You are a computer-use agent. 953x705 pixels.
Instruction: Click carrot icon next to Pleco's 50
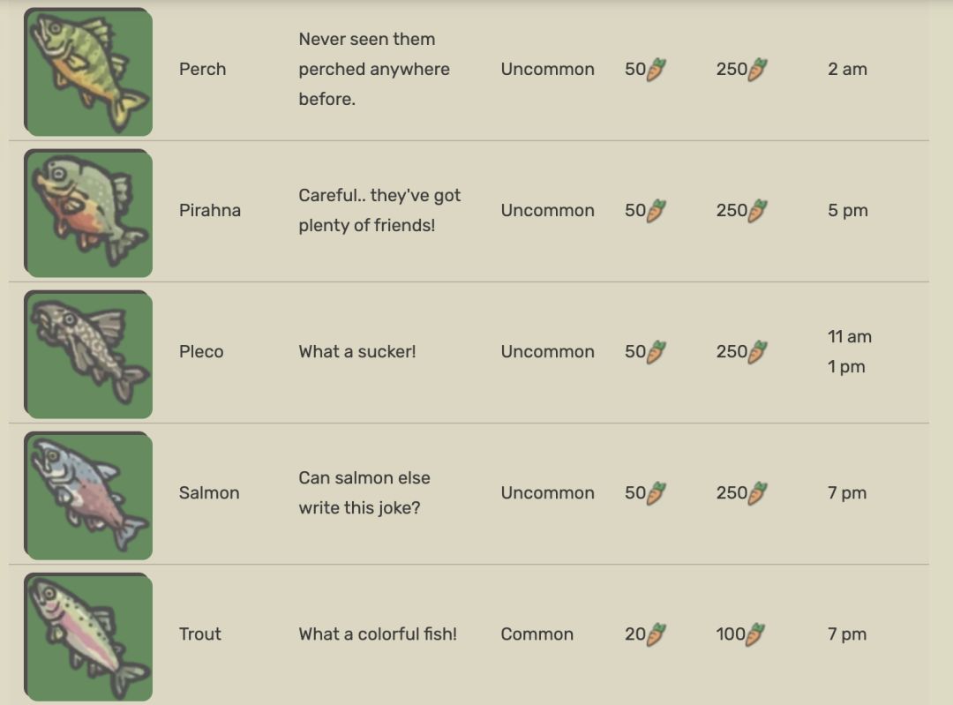[657, 352]
